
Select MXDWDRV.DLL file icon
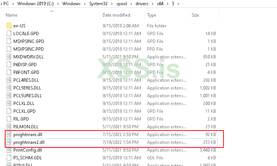[x=9, y=57]
